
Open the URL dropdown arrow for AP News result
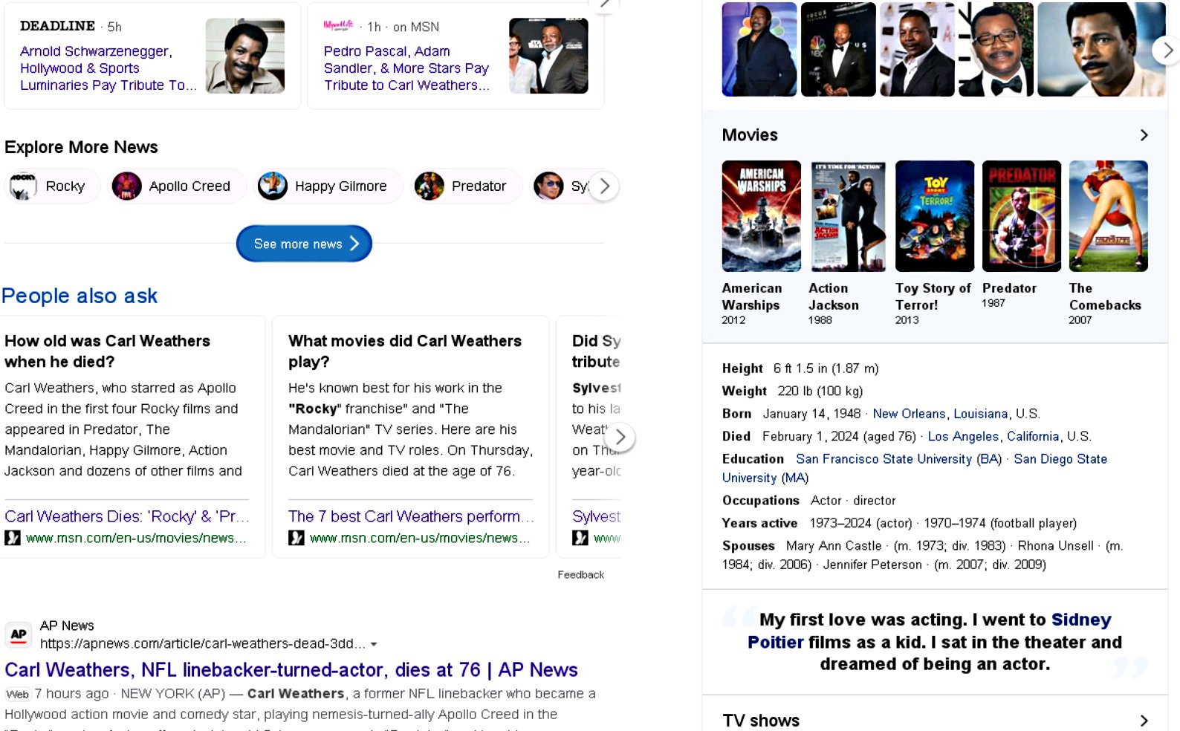coord(374,644)
